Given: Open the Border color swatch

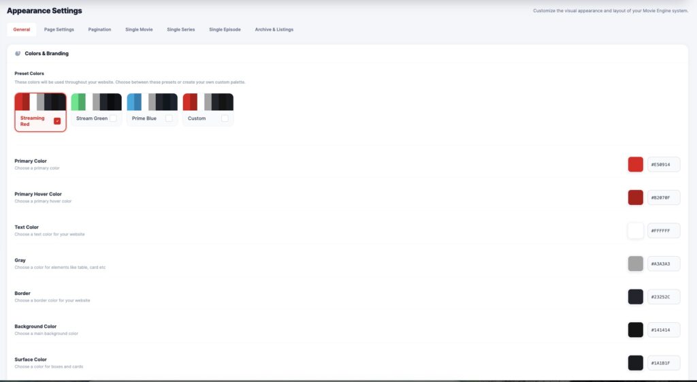Looking at the screenshot, I should (635, 297).
